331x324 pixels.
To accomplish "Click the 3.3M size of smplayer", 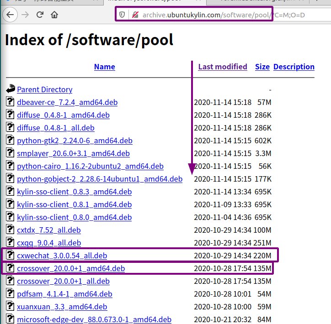I will click(x=263, y=154).
